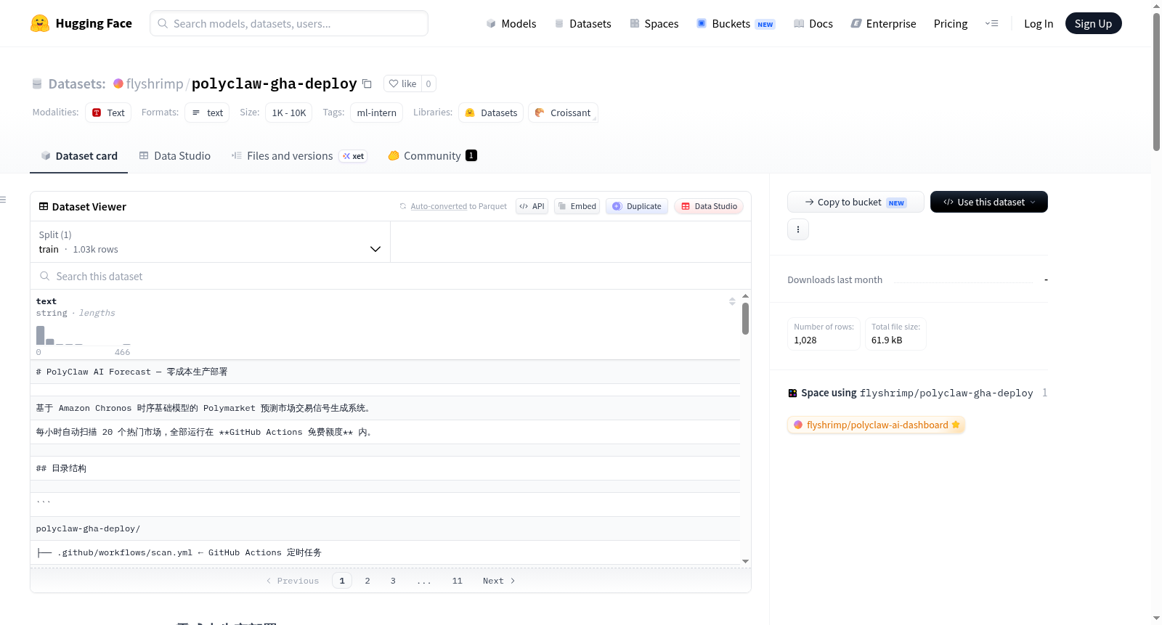Viewport: 1162px width, 625px height.
Task: Like the polyclaw-gha-deploy dataset
Action: point(402,83)
